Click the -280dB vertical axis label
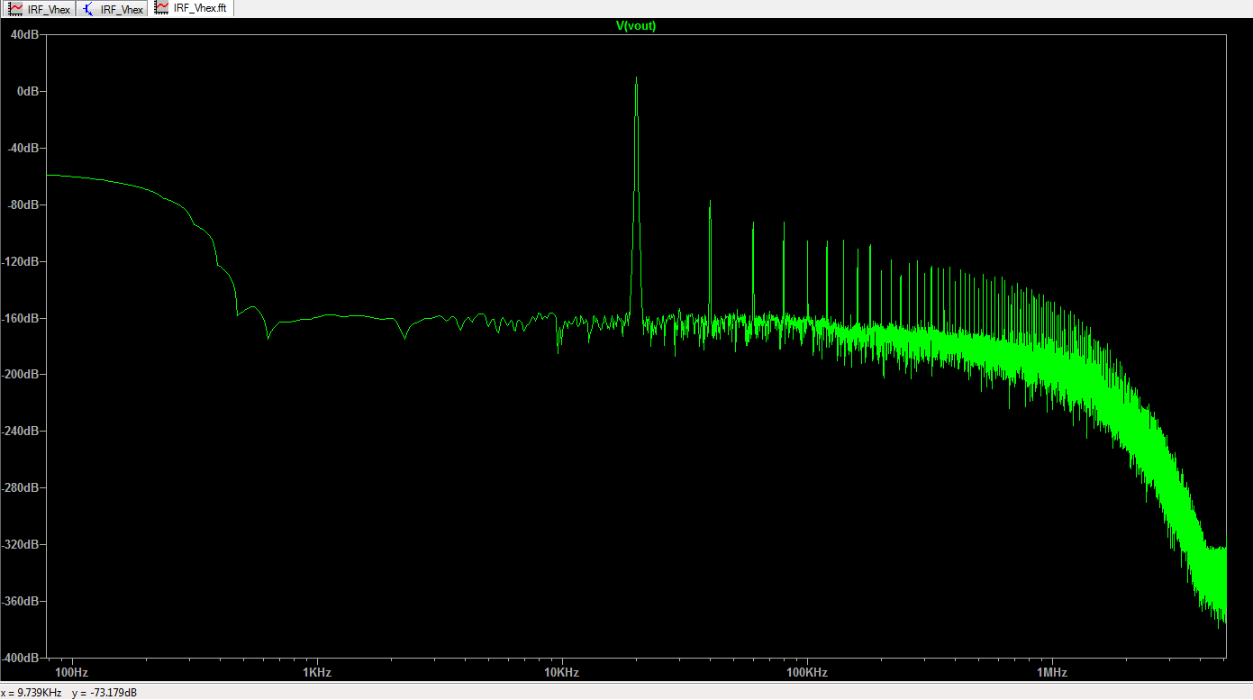 click(x=22, y=488)
